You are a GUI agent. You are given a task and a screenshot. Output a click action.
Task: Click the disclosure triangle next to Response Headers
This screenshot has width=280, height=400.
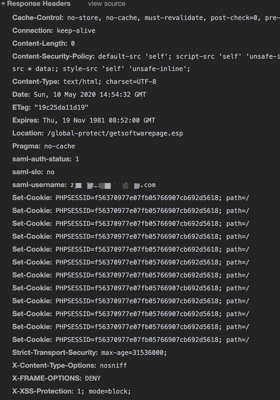pos(4,4)
